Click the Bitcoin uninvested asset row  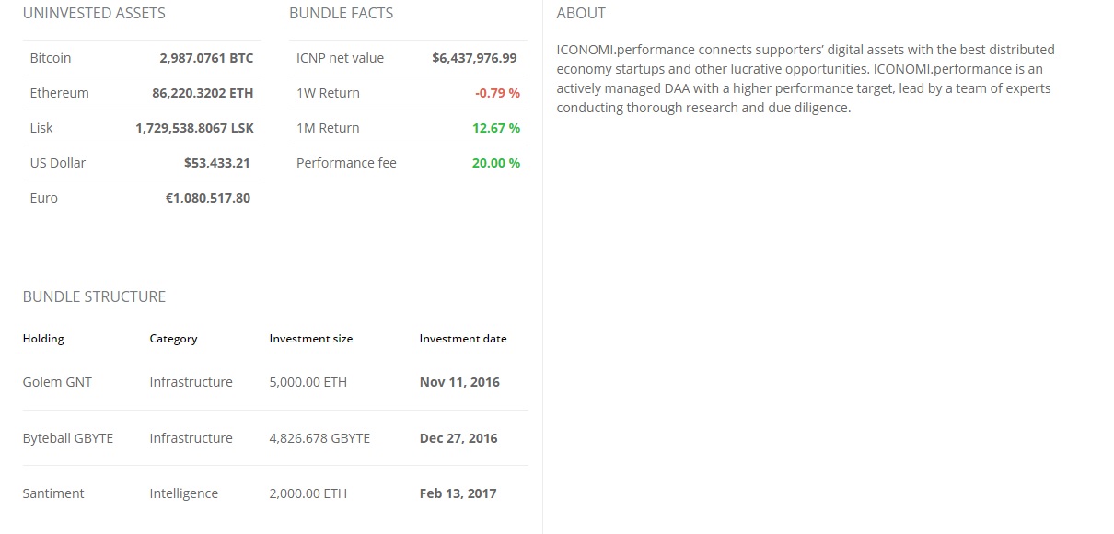point(142,58)
